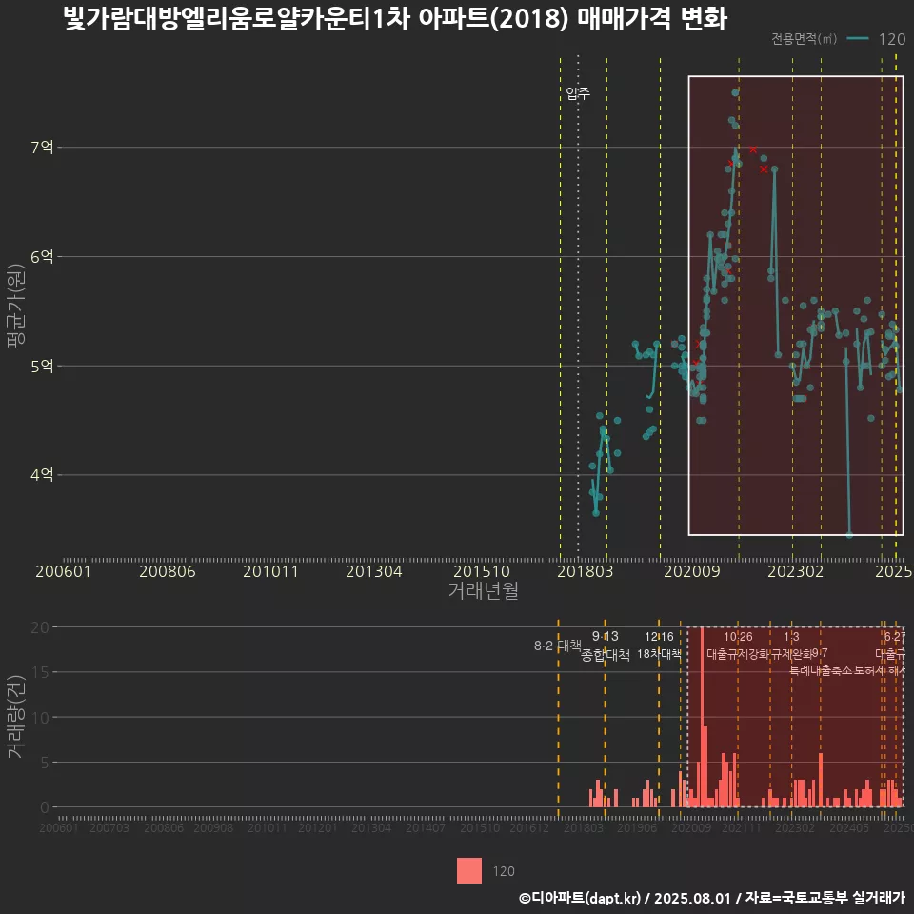
Task: Click the 4억 y-axis label
Action: point(42,475)
